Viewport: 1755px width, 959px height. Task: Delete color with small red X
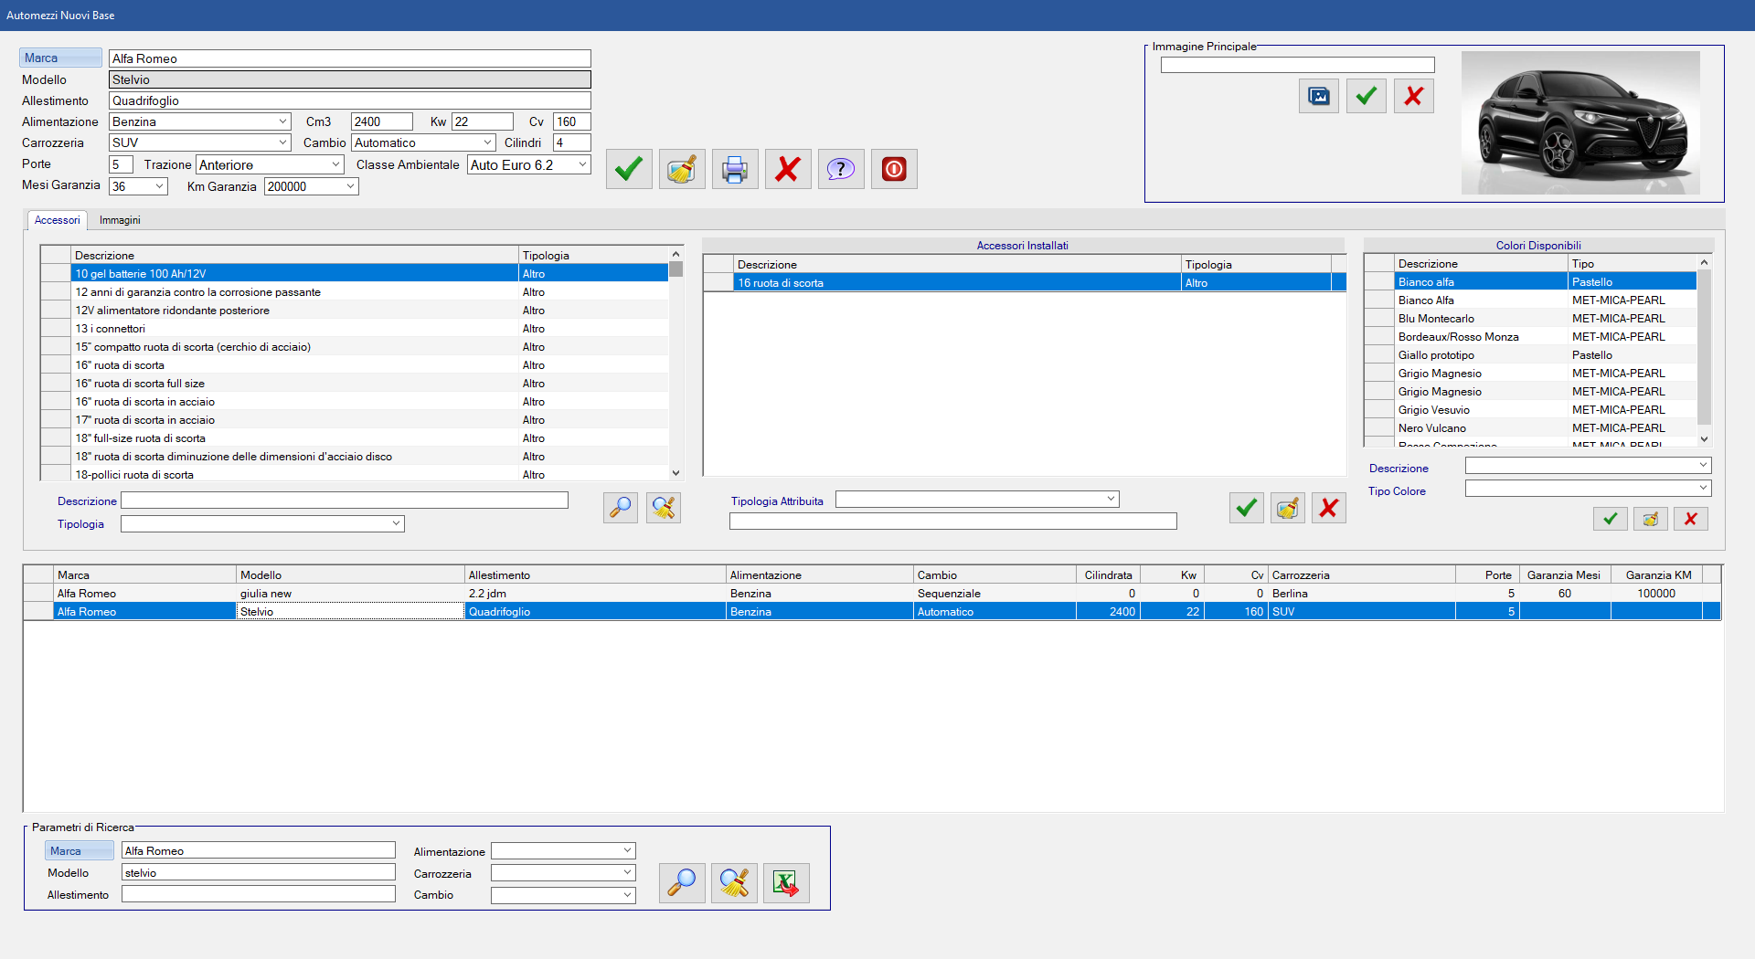pyautogui.click(x=1691, y=519)
